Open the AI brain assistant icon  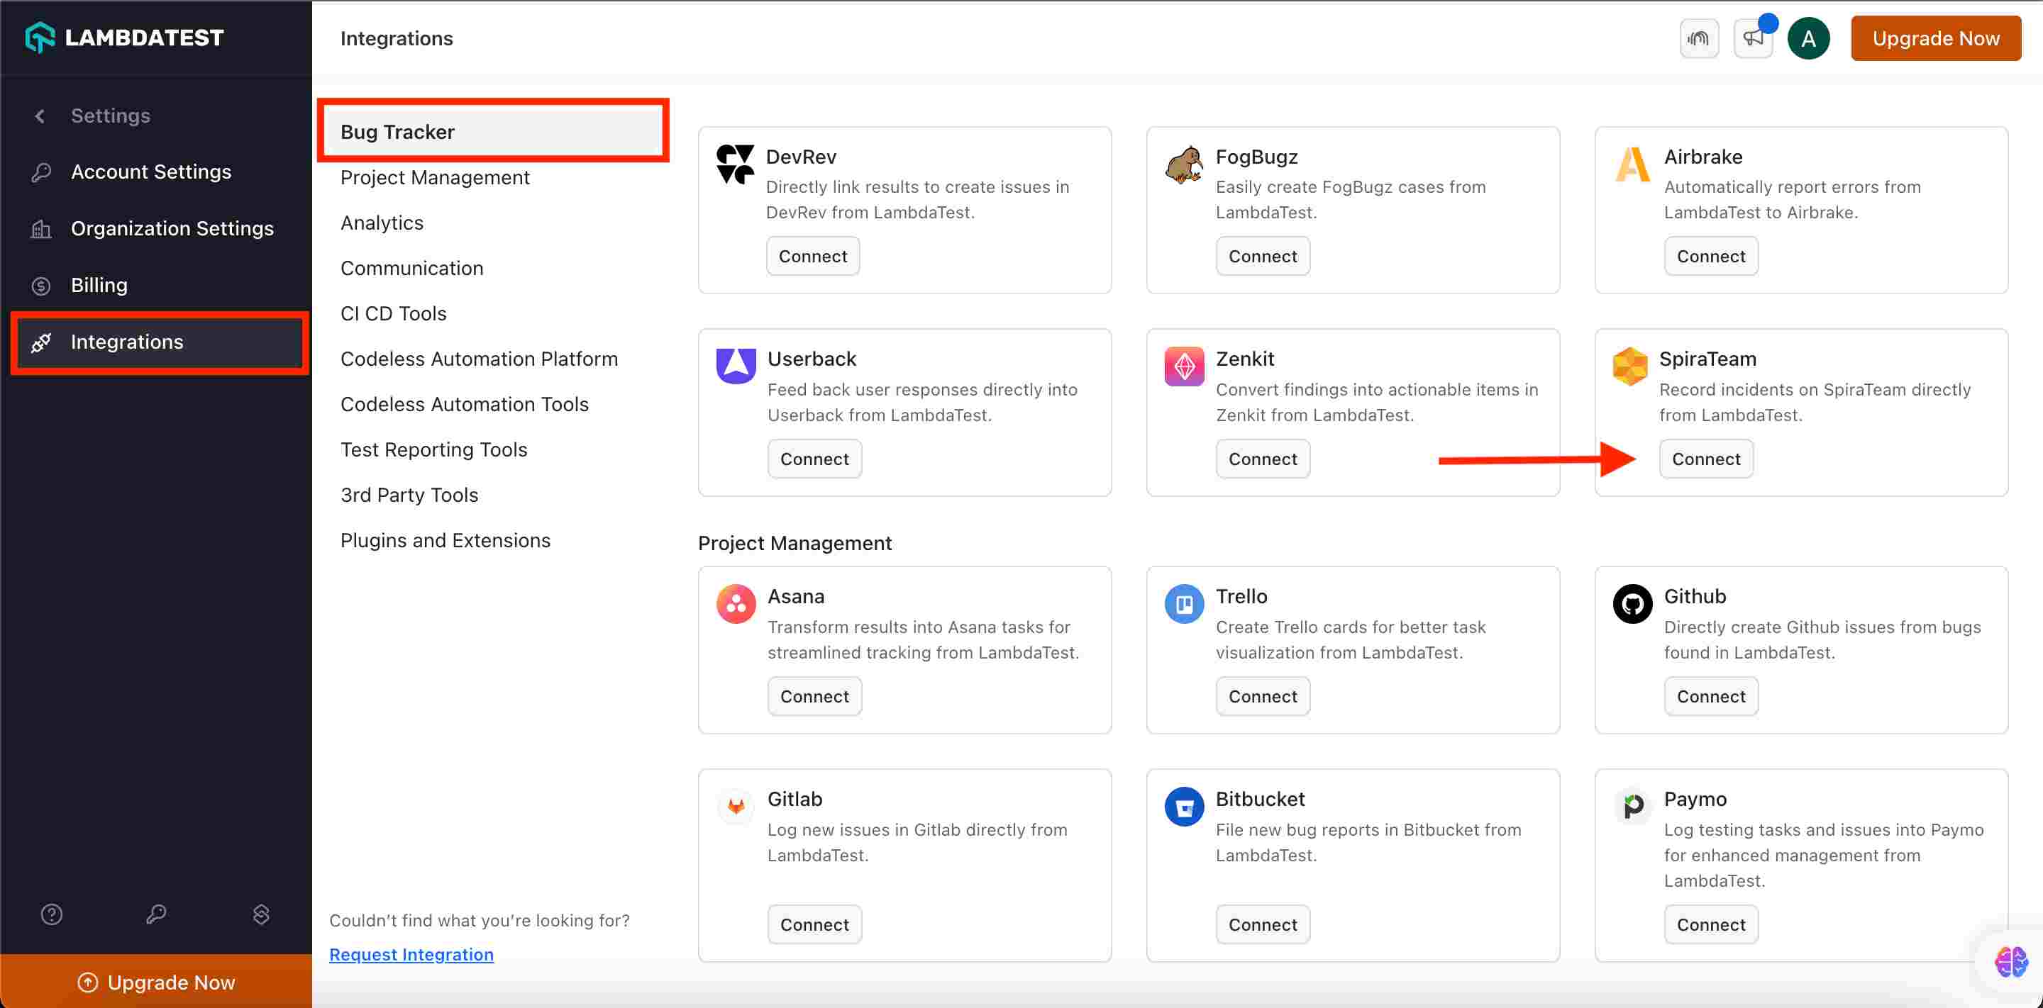click(x=2010, y=962)
